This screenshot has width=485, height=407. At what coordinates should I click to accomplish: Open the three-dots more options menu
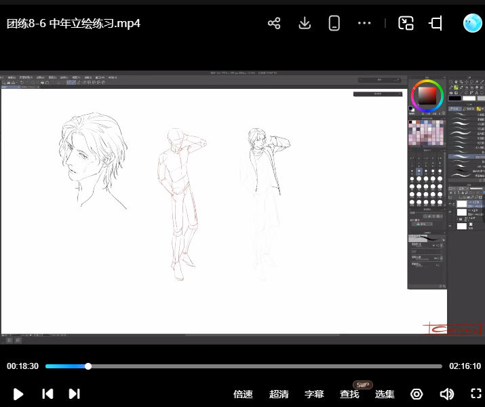coord(364,24)
